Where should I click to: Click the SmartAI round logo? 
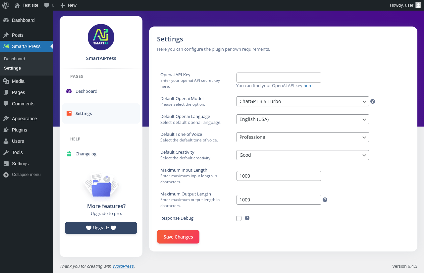101,37
